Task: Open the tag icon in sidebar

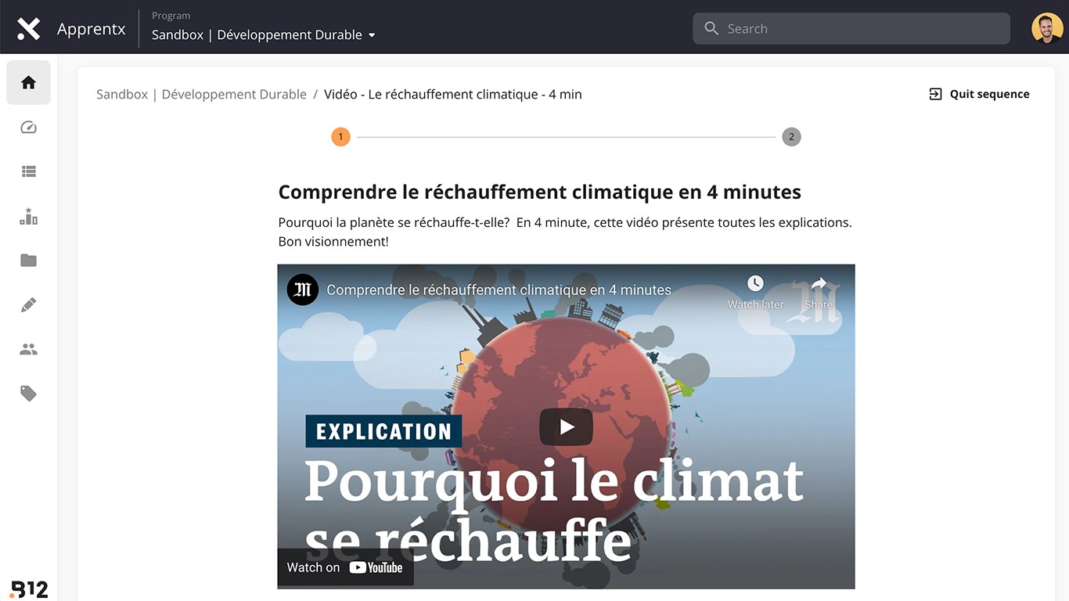Action: coord(28,393)
